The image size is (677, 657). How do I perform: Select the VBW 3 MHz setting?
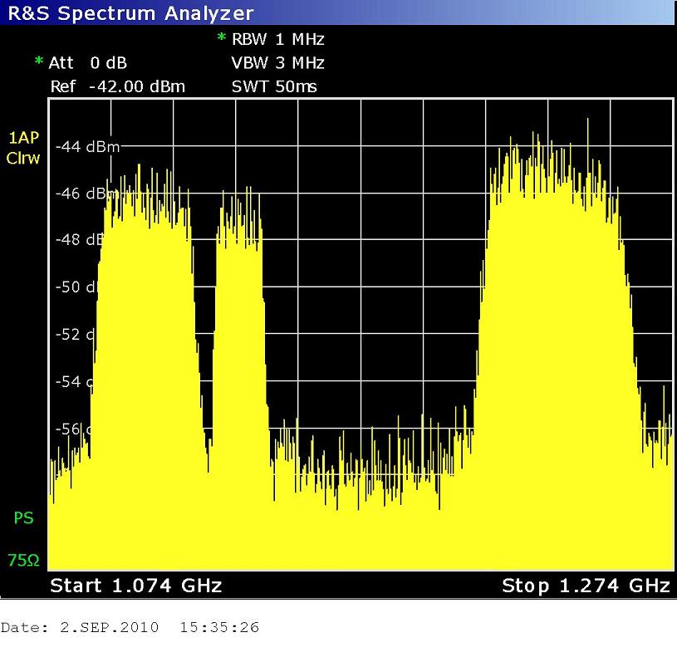277,63
